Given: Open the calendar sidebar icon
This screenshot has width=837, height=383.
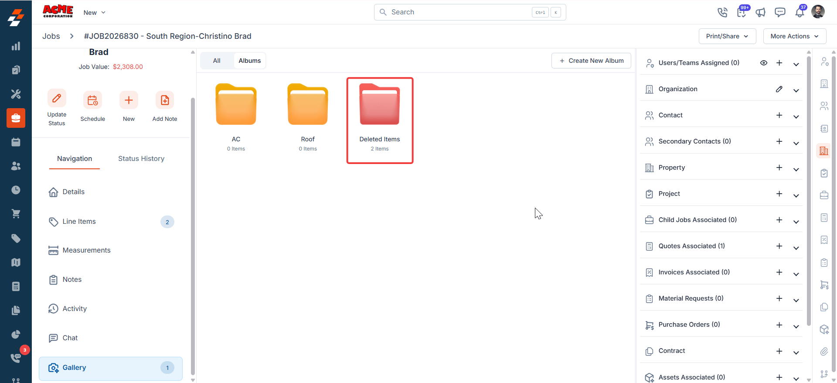Looking at the screenshot, I should tap(16, 142).
